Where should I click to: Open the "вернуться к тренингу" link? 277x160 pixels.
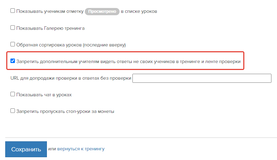(81, 149)
